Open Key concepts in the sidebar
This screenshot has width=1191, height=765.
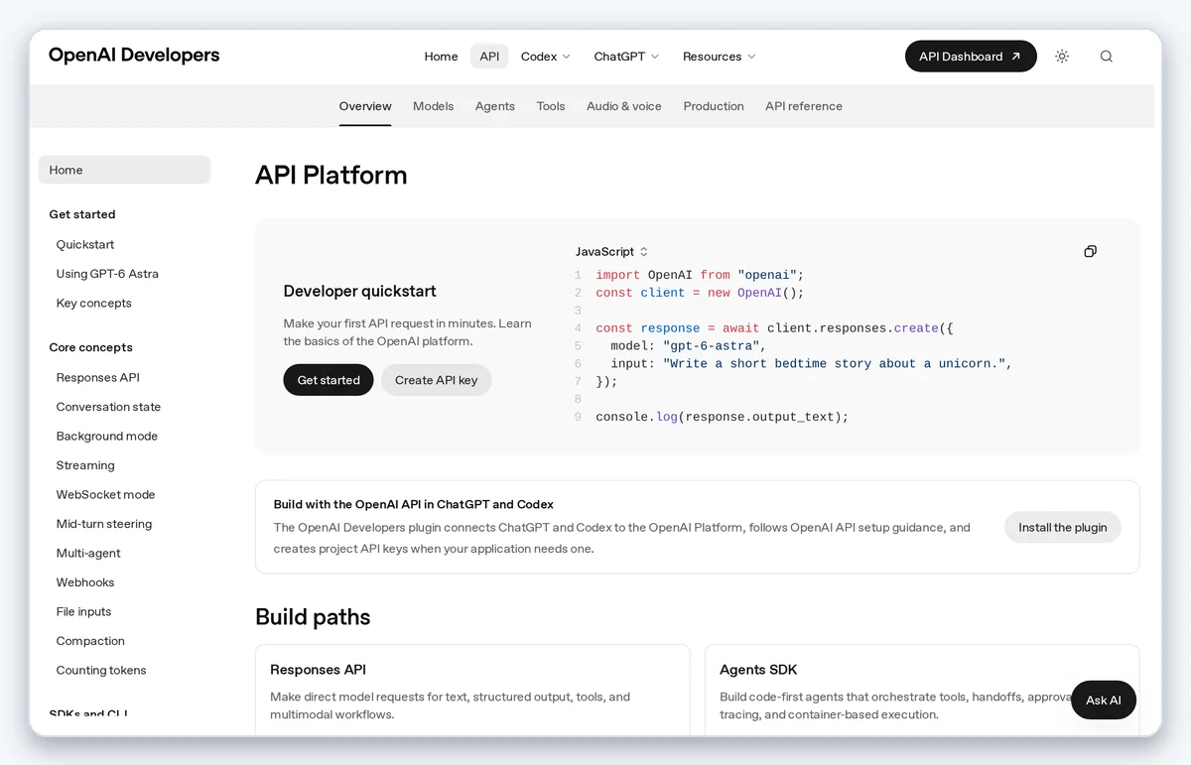pos(94,303)
